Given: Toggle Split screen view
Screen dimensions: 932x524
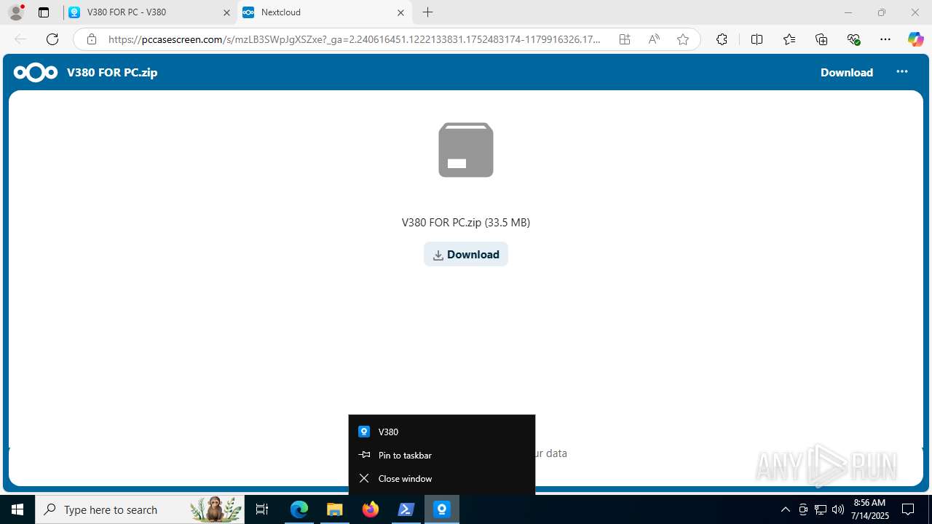Looking at the screenshot, I should 757,39.
